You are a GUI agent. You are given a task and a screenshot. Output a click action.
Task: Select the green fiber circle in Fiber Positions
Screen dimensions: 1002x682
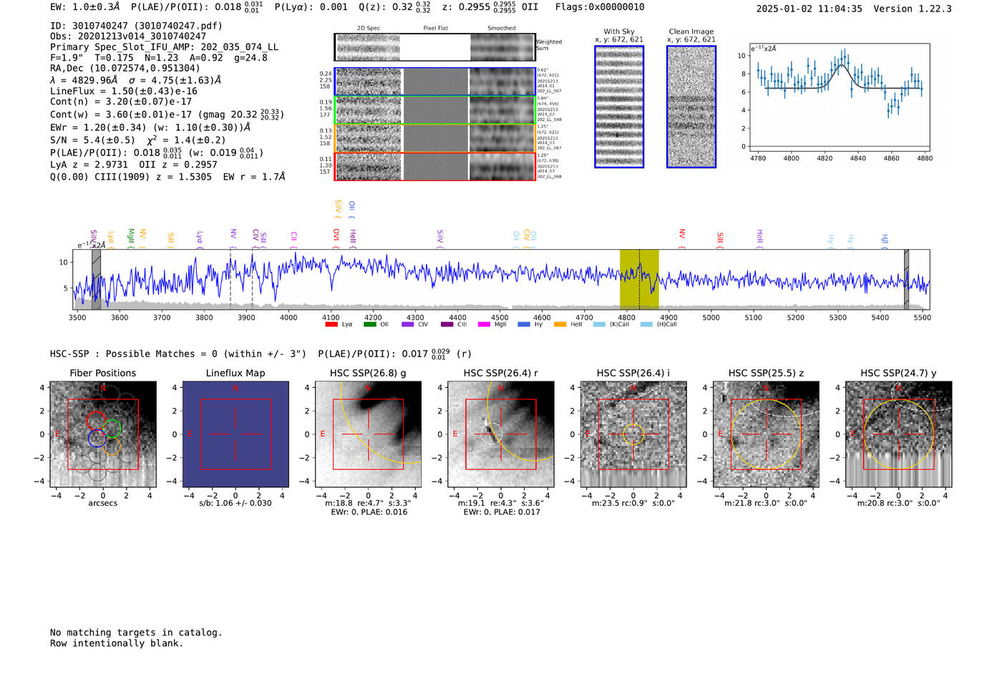(x=112, y=429)
